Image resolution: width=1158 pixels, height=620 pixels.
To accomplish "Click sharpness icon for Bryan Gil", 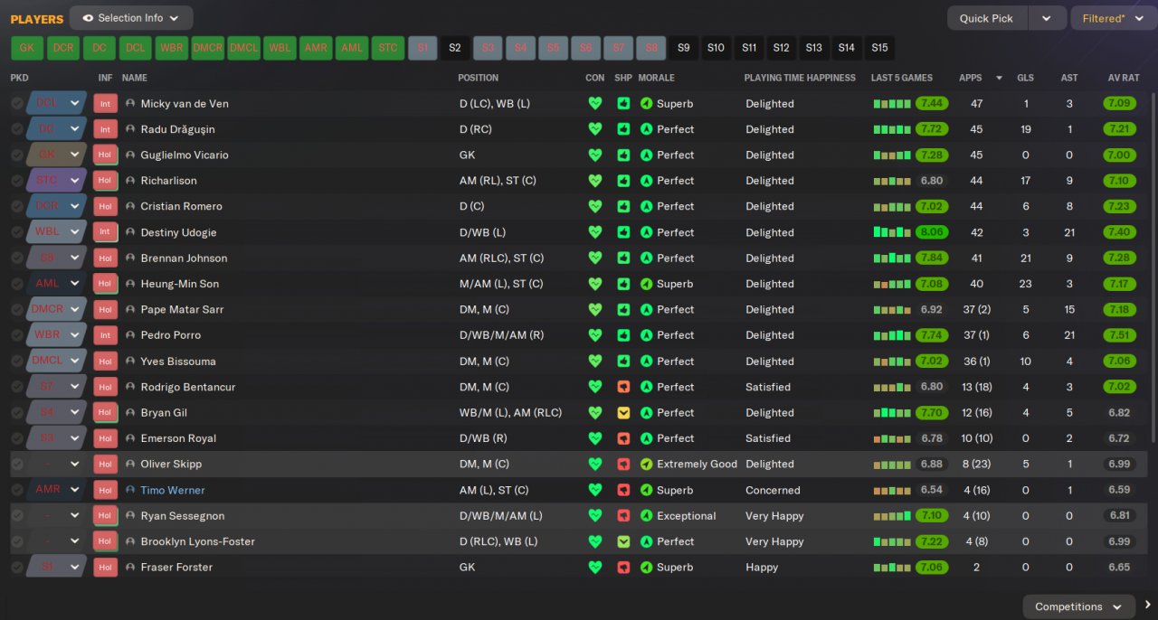I will click(623, 412).
